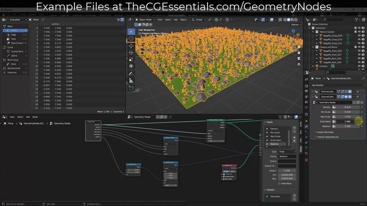
Task: Toggle visibility eye for Collection row
Action: coord(360,28)
